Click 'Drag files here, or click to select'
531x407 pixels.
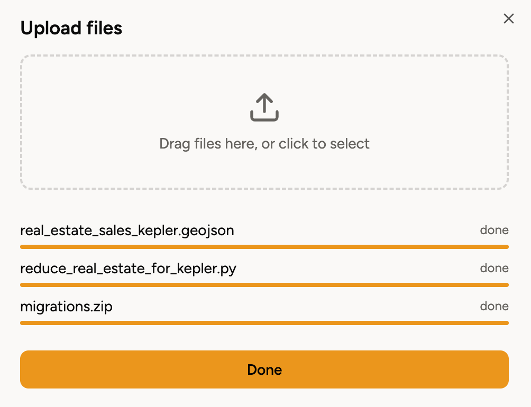click(x=264, y=143)
